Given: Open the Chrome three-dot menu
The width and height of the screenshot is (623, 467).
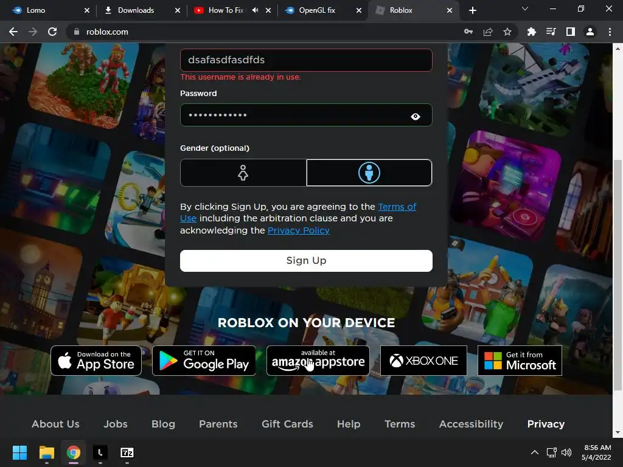Looking at the screenshot, I should point(610,32).
